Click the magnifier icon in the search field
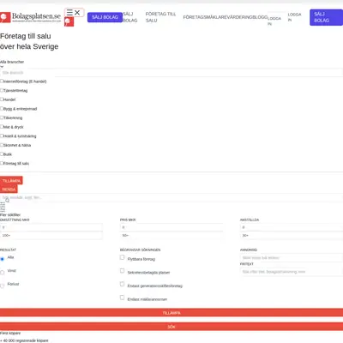The height and width of the screenshot is (343, 343). point(8,201)
